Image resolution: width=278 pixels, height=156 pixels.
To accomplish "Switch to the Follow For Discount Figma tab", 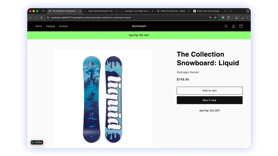I will pos(173,11).
